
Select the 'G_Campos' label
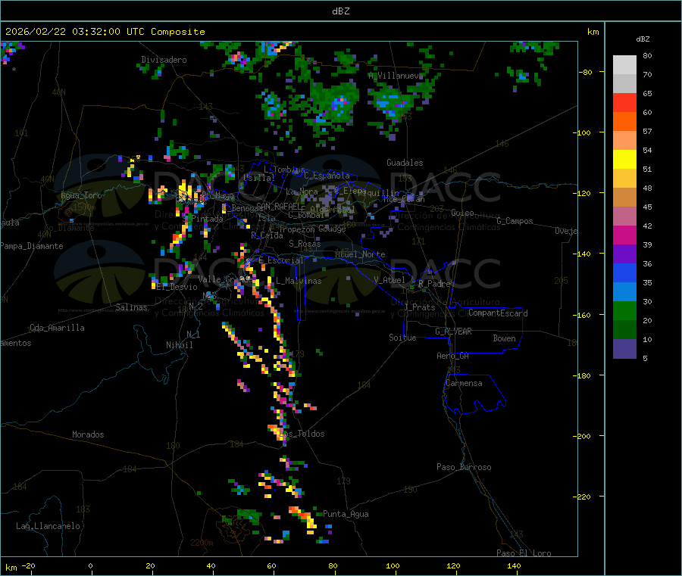pyautogui.click(x=515, y=221)
